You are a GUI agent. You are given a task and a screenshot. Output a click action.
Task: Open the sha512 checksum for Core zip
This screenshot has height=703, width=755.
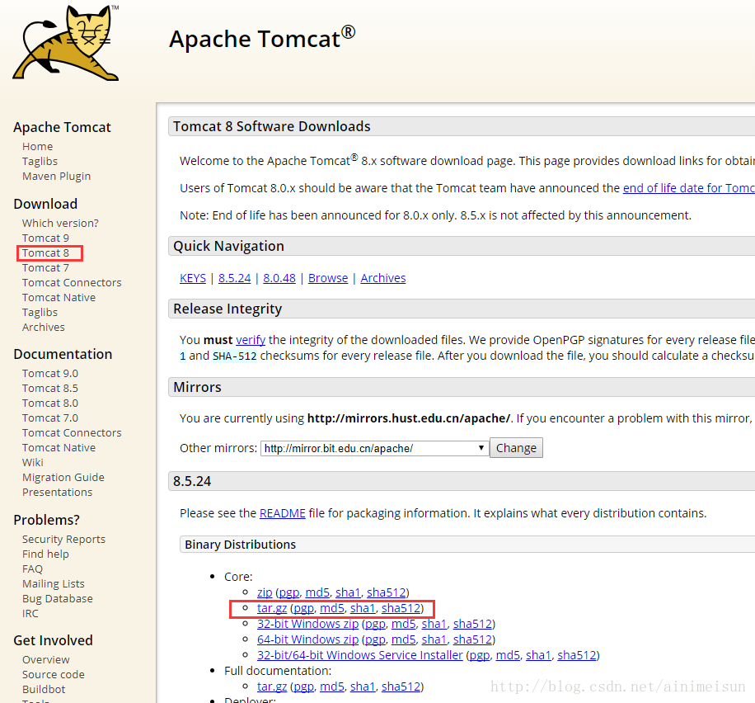pos(387,592)
